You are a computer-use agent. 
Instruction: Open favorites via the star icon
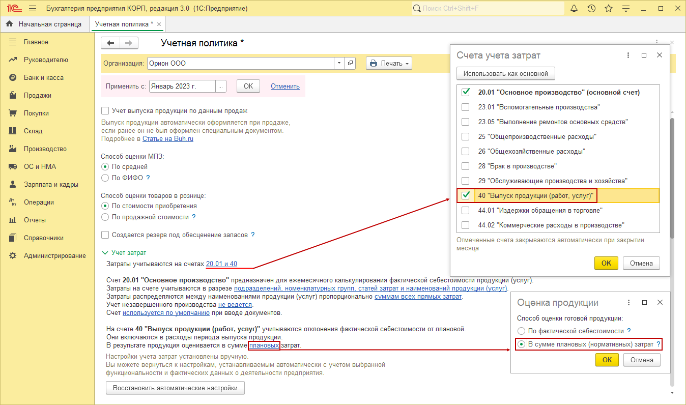(x=609, y=9)
